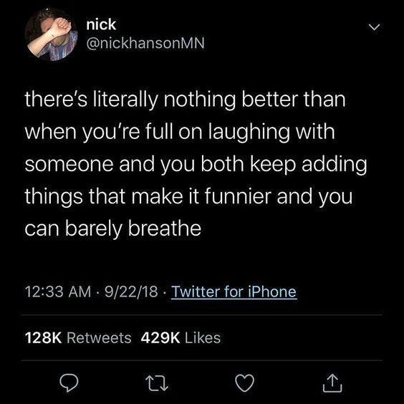Click the tweet line starting "someone and you both"
404x404 pixels.
[196, 164]
